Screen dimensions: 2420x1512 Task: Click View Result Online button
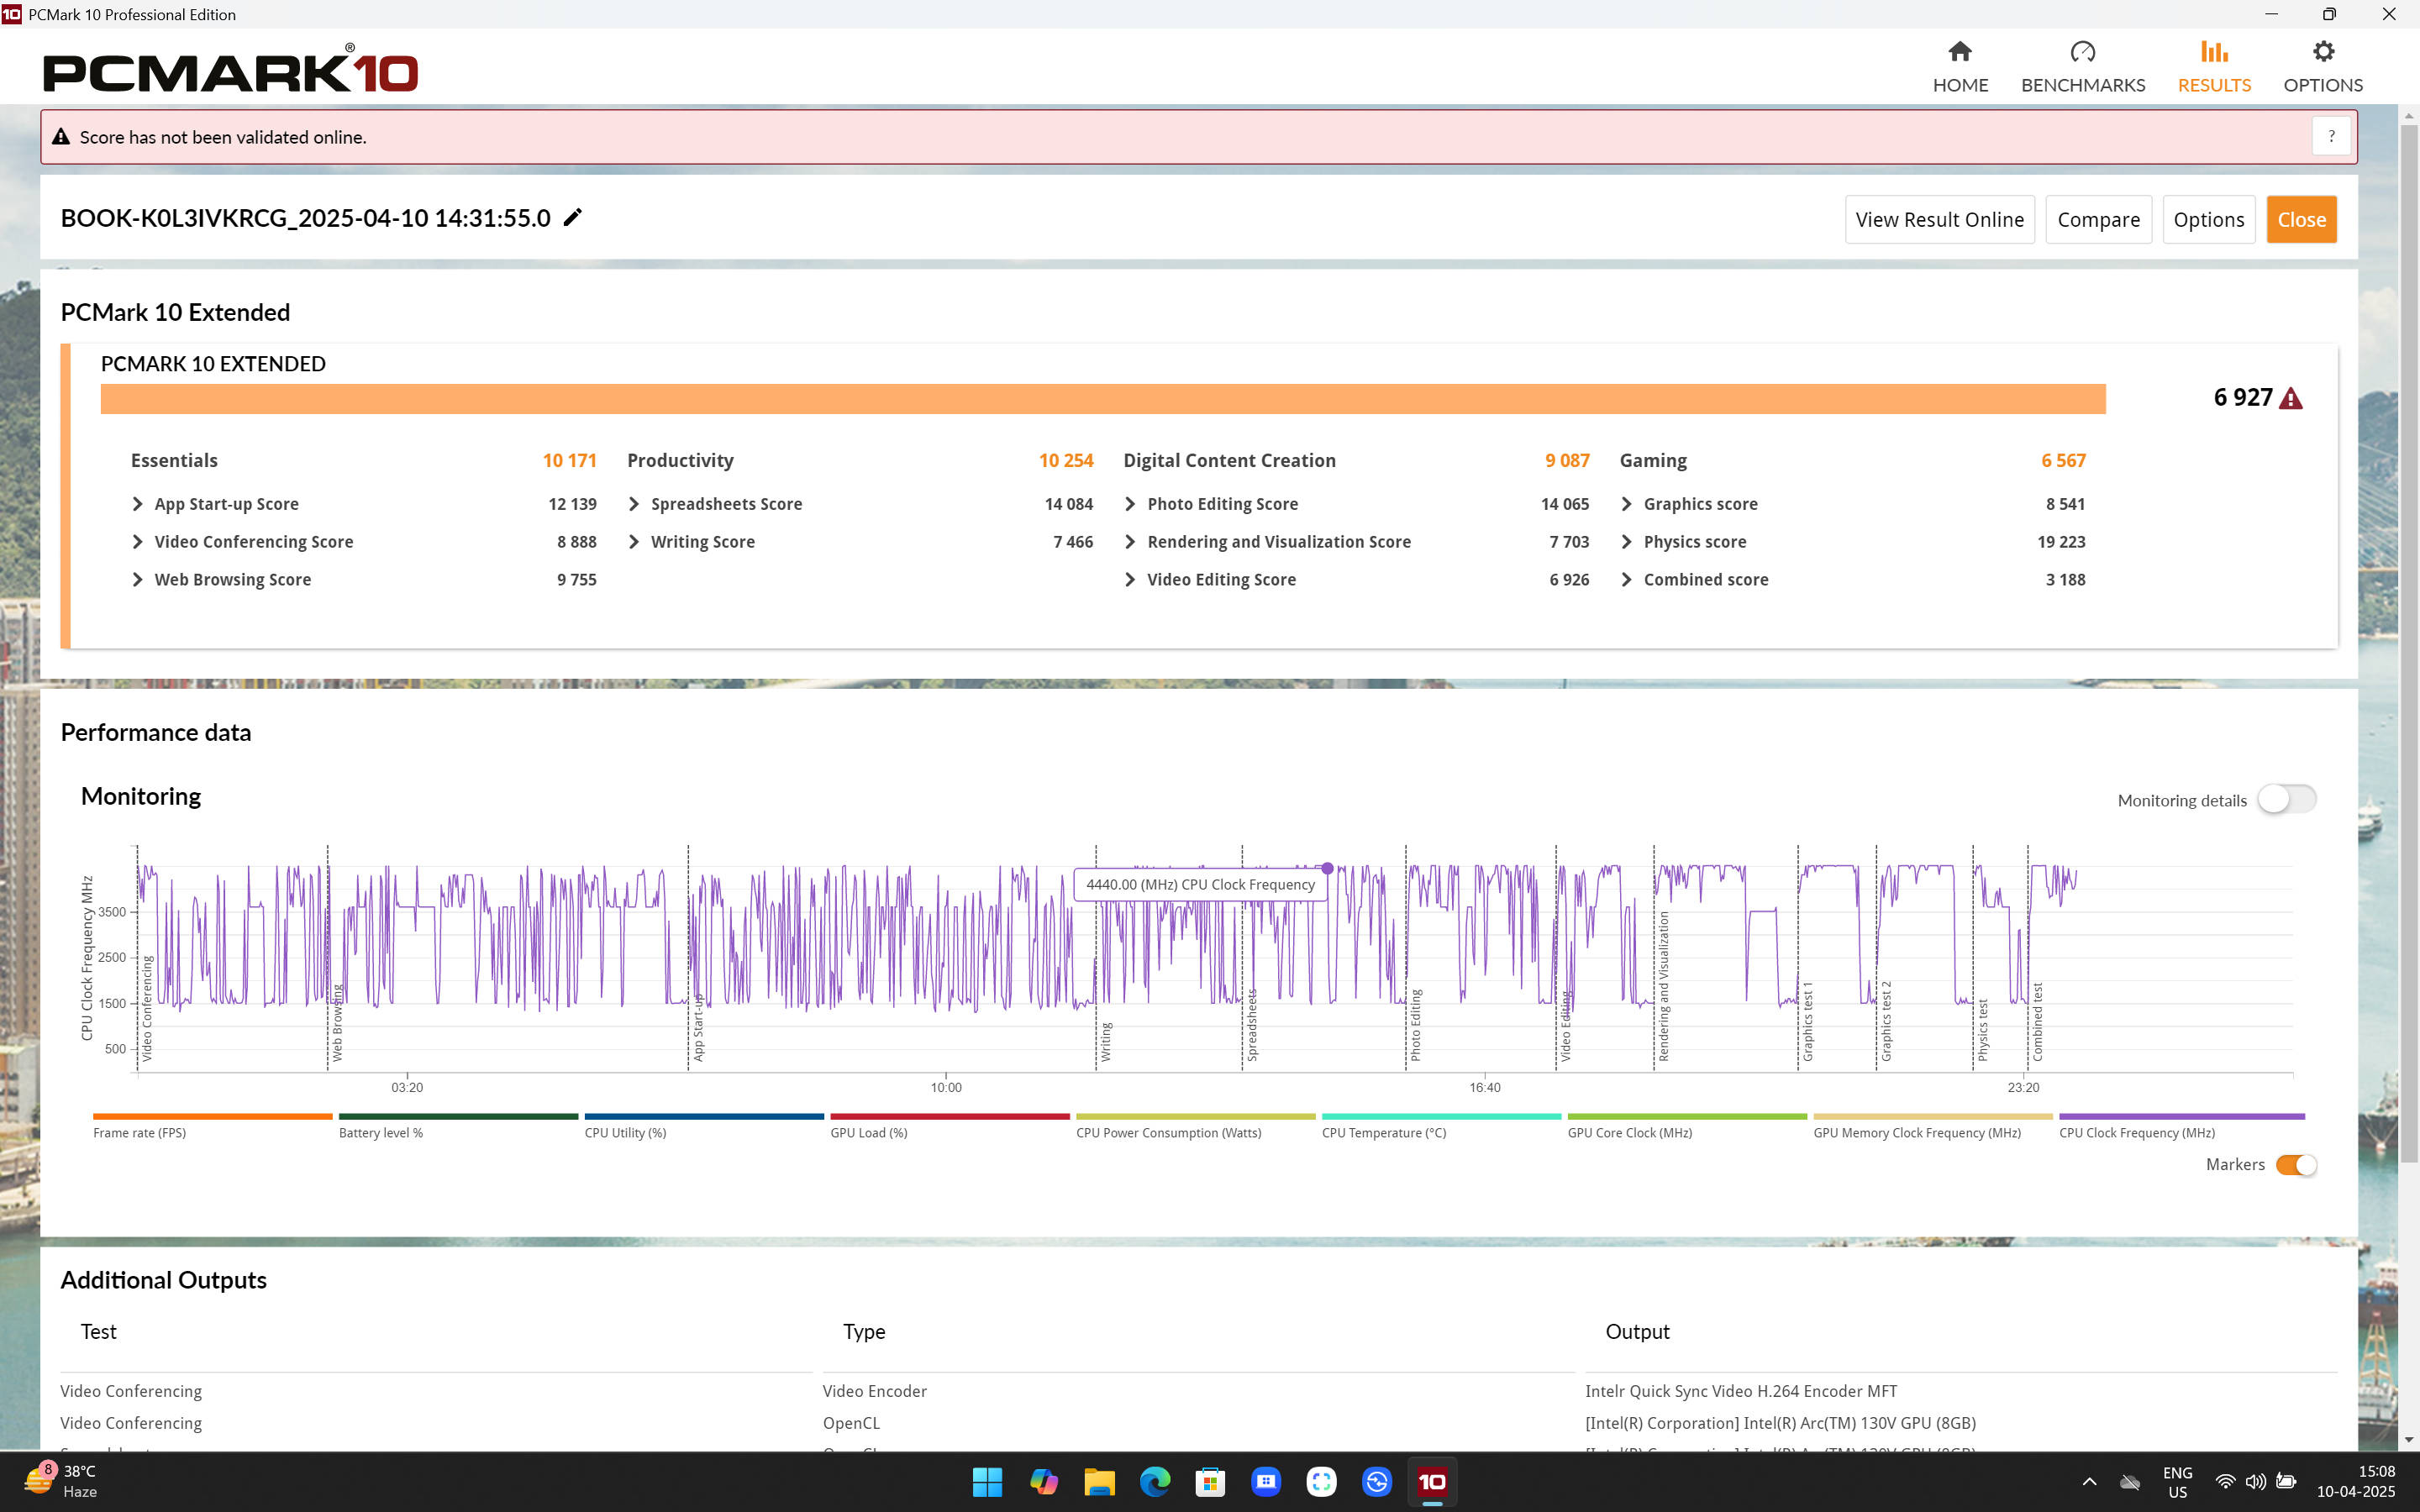pos(1939,219)
